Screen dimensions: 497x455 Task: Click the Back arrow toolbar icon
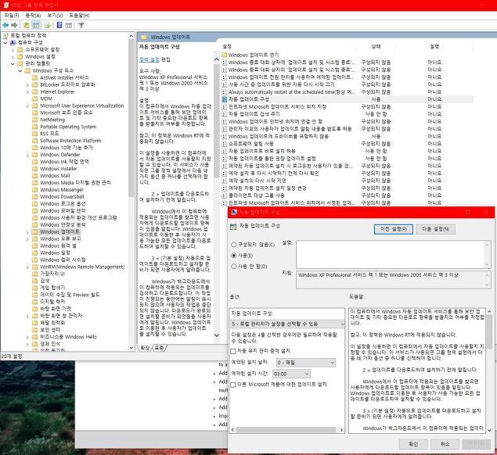click(5, 25)
